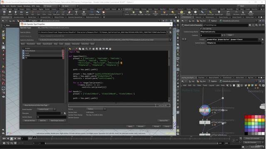Click the Discard button
Image resolution: width=266 pixels, height=149 pixels.
tap(140, 126)
